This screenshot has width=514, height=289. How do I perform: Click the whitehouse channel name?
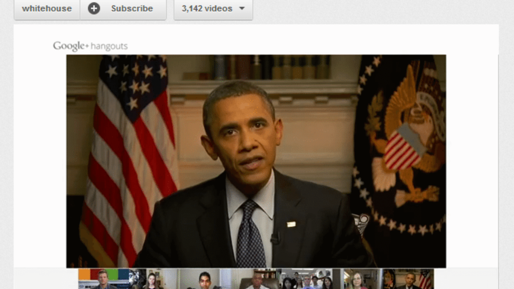click(47, 9)
